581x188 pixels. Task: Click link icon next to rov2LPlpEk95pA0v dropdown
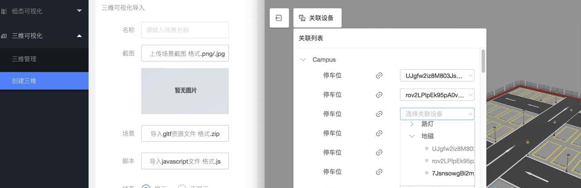(379, 94)
